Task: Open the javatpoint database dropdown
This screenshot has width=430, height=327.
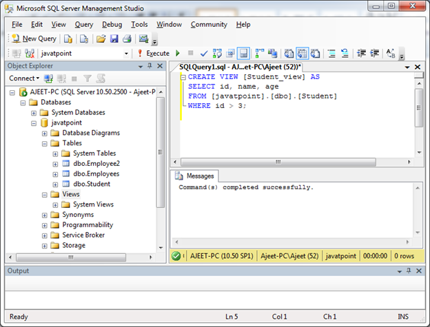Action: (126, 54)
